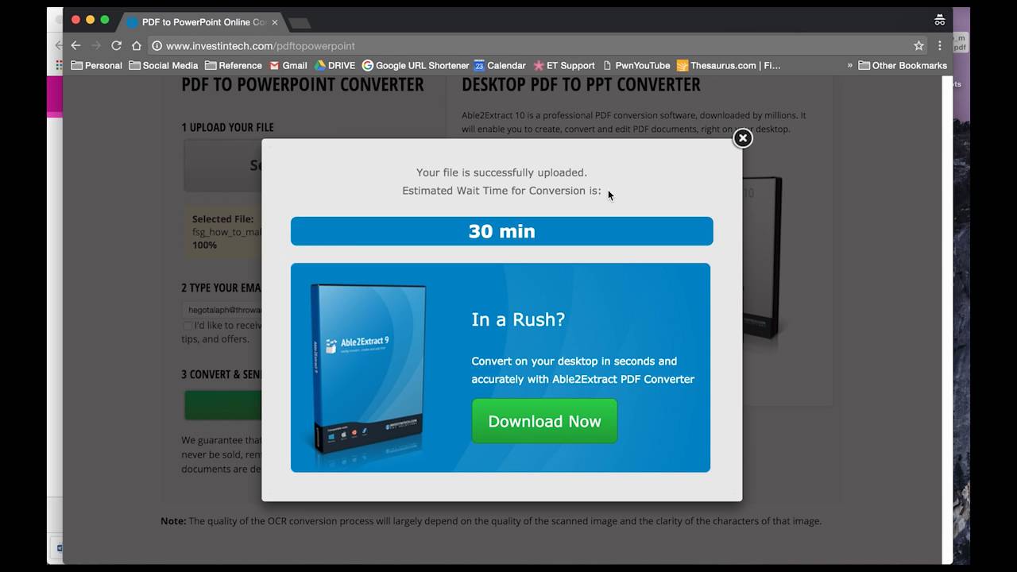The height and width of the screenshot is (572, 1017).
Task: Open the Google URL Shortener bookmark
Action: click(x=416, y=65)
